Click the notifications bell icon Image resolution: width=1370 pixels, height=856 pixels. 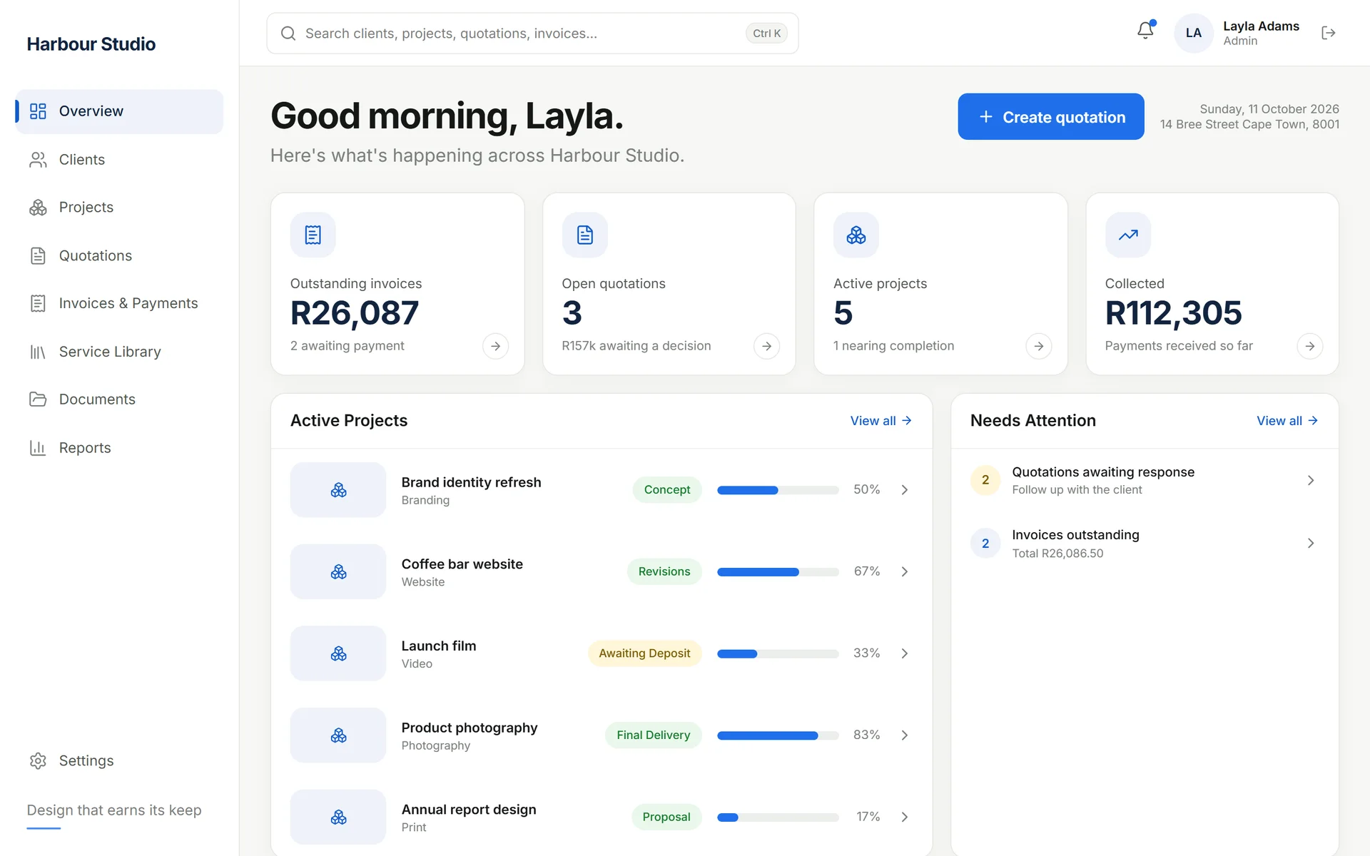1145,31
